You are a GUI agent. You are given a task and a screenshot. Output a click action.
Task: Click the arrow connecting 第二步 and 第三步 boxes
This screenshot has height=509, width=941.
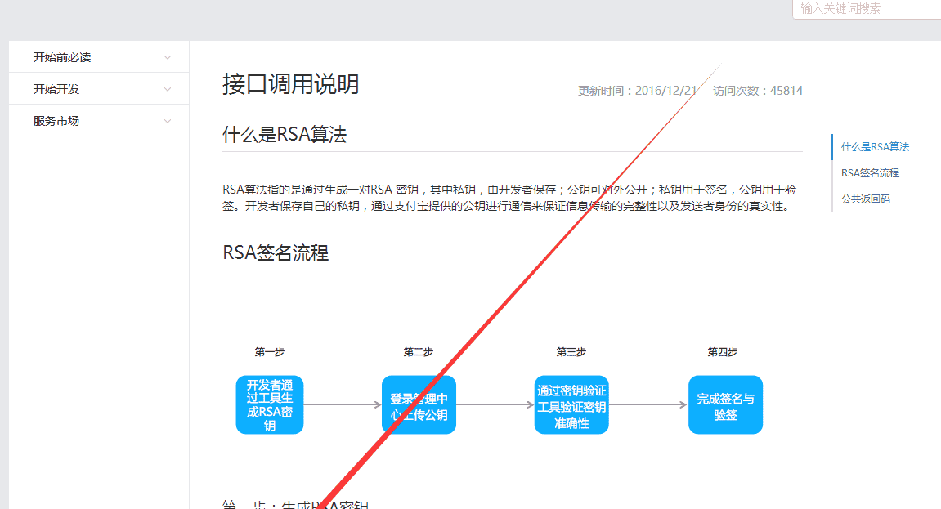point(495,404)
